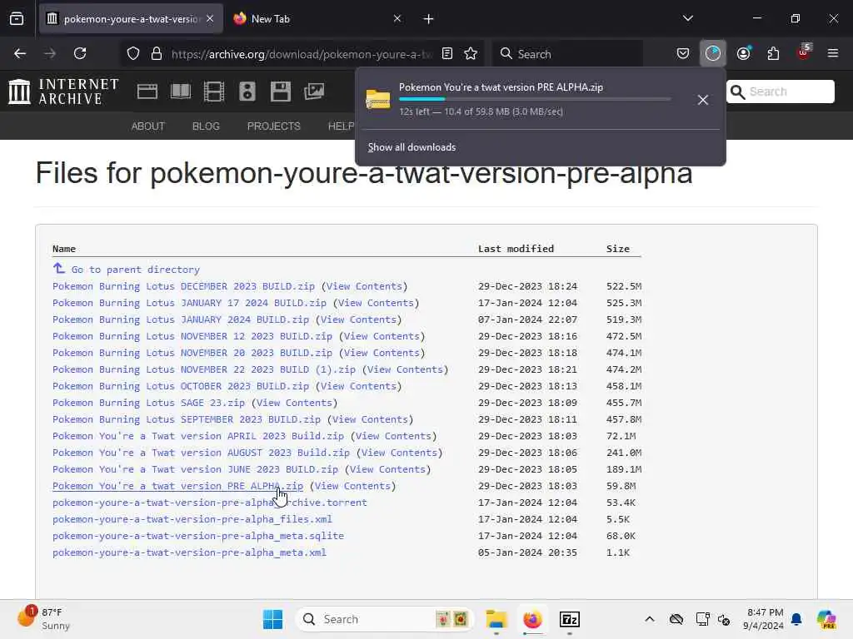Open Internet Archive video film icon
The width and height of the screenshot is (853, 639).
(x=214, y=92)
